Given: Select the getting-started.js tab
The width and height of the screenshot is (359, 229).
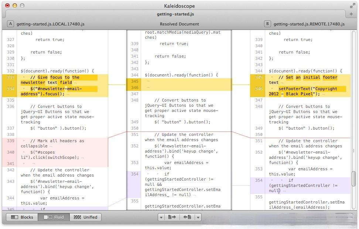Looking at the screenshot, I should point(175,14).
